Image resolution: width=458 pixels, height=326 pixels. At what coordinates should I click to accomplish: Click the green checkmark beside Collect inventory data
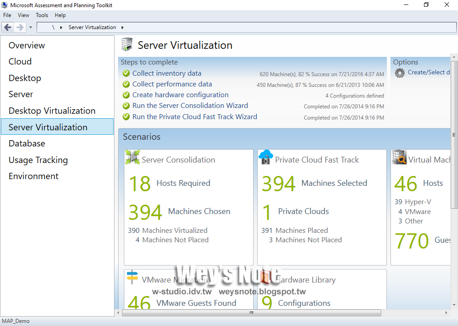(126, 73)
